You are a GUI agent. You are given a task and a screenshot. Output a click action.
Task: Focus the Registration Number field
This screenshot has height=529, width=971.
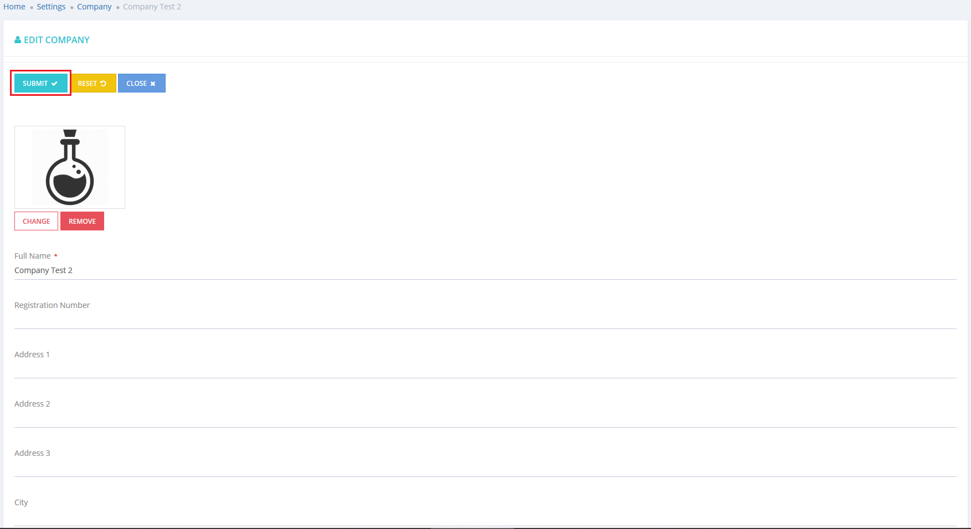(485, 320)
